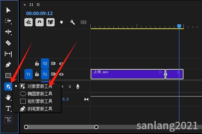The image size is (202, 134).
Task: Click the active Object Mask tool button
Action: 8,86
